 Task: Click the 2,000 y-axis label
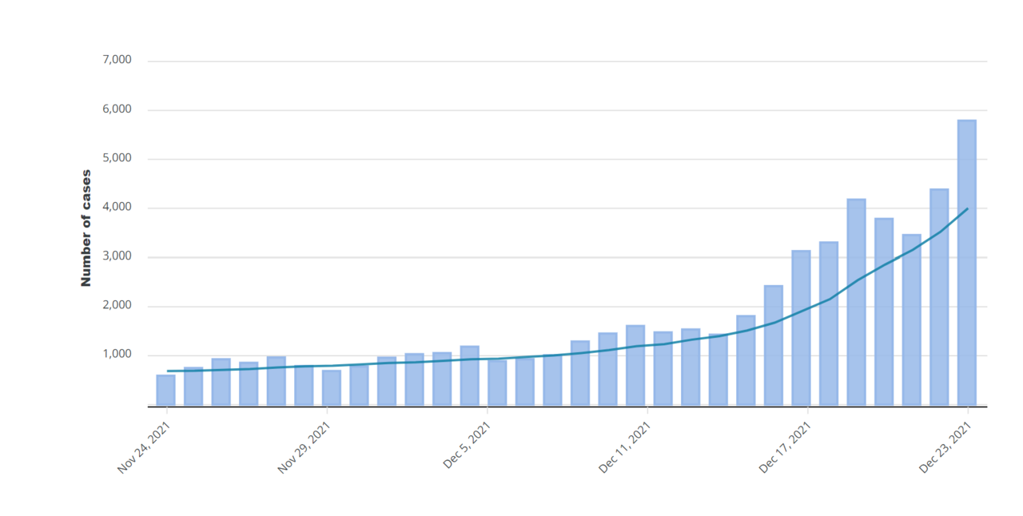117,306
